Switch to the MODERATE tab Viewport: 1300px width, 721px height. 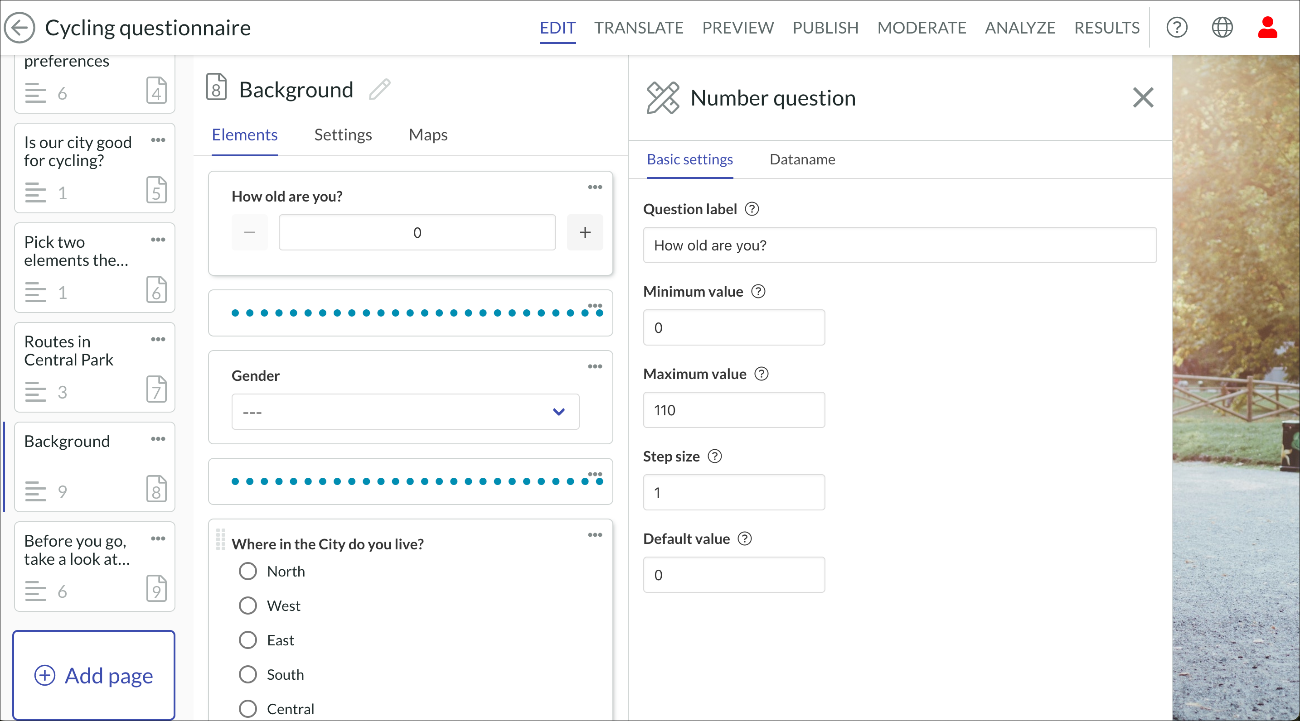pos(922,27)
